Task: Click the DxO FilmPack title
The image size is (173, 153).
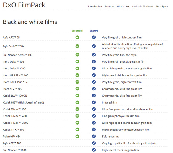Action: [x=24, y=5]
